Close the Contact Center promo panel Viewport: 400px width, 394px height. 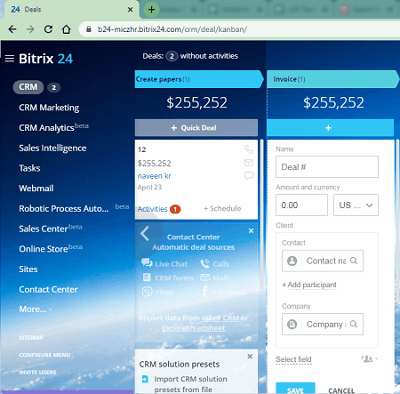(251, 230)
